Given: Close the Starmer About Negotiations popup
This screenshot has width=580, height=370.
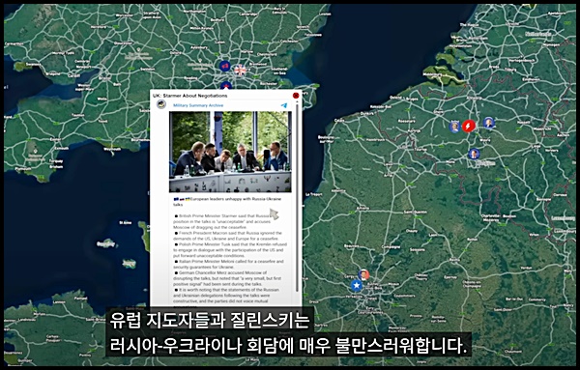Looking at the screenshot, I should (x=296, y=96).
